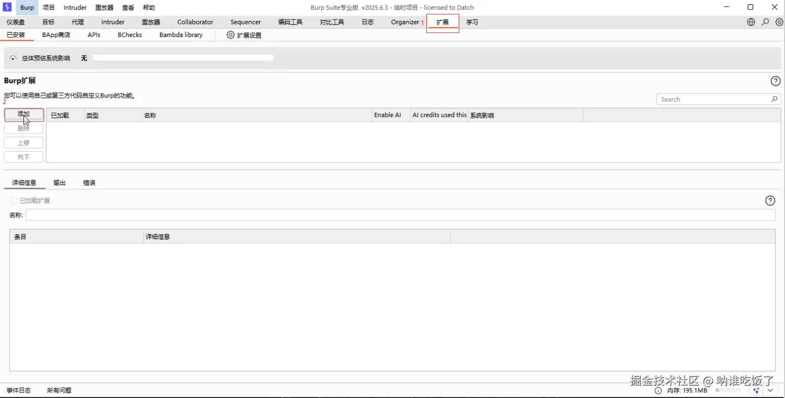
Task: Open the settings gear icon
Action: 779,22
